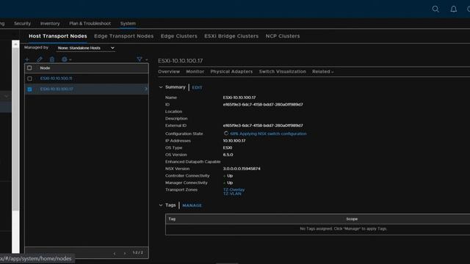Switch to Edge Clusters tab
Viewport: 470px width, 264px height.
[x=179, y=36]
